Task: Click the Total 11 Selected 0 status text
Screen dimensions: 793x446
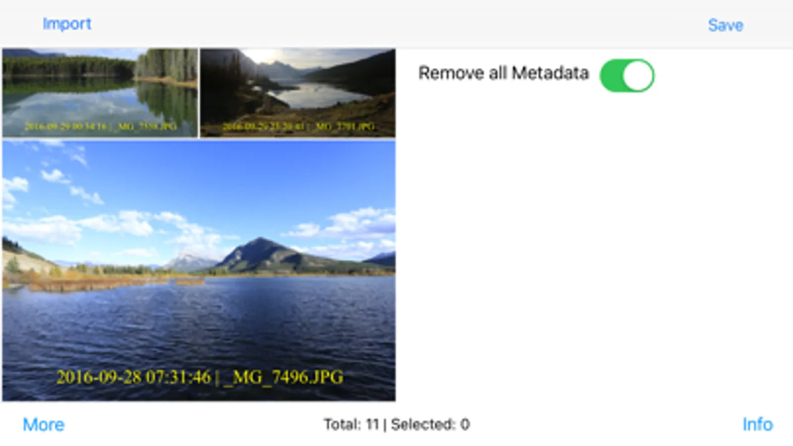Action: pyautogui.click(x=397, y=425)
